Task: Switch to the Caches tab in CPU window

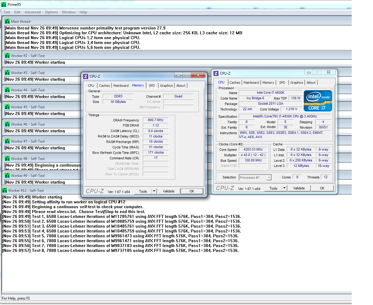Action: coord(235,83)
